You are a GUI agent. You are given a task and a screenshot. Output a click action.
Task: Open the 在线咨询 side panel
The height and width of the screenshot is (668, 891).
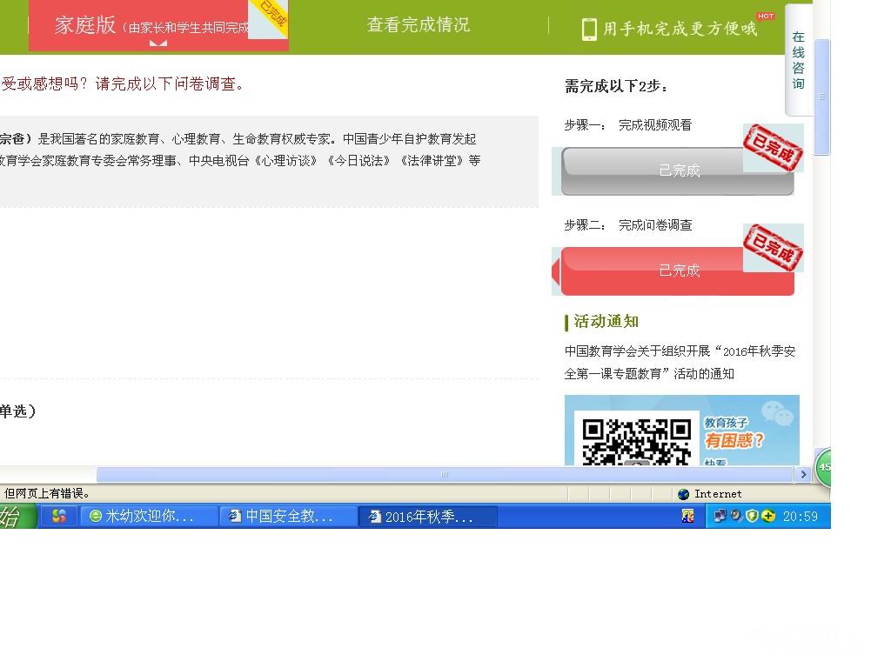pyautogui.click(x=798, y=61)
